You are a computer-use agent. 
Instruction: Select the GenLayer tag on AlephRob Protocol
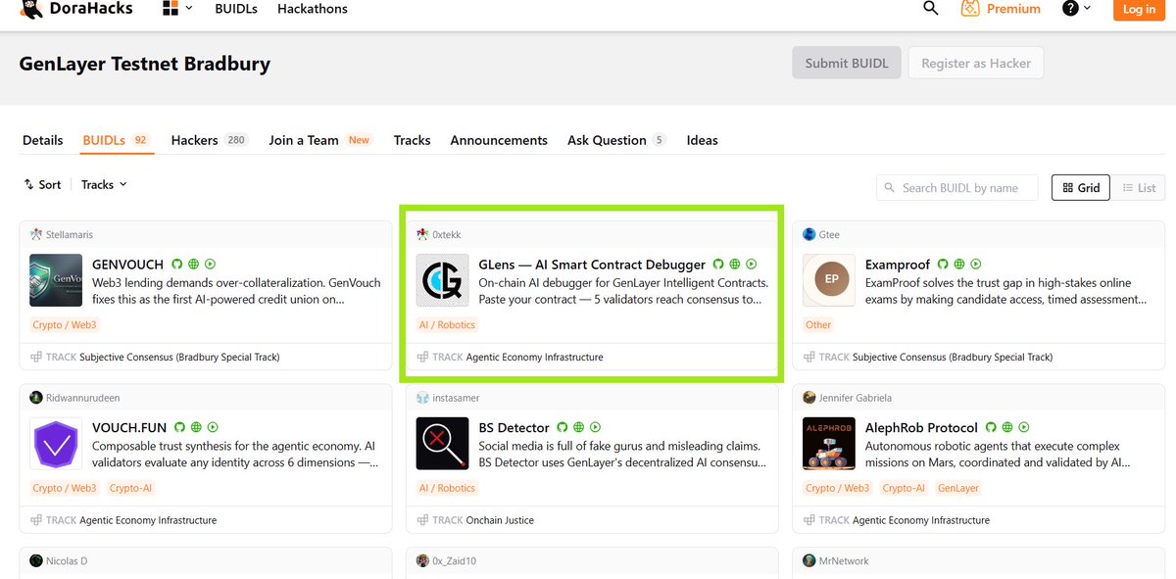pos(958,488)
